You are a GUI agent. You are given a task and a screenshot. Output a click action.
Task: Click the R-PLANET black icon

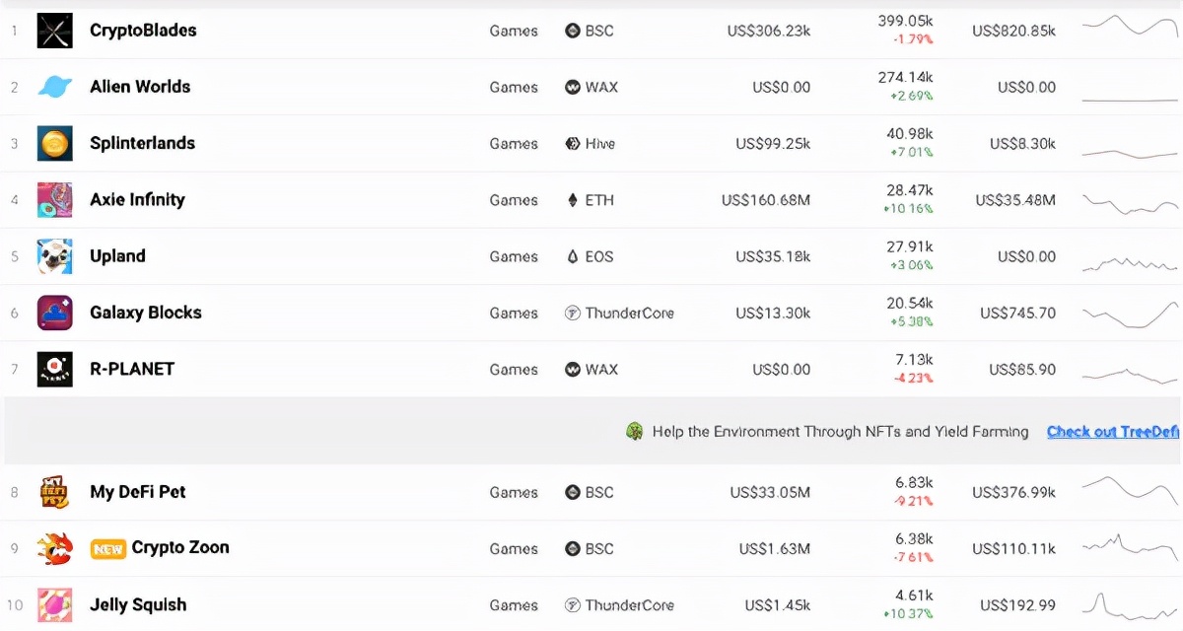54,370
